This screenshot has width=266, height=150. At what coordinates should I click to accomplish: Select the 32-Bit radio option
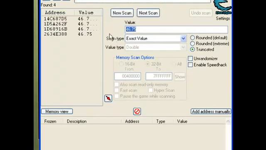coord(148,64)
